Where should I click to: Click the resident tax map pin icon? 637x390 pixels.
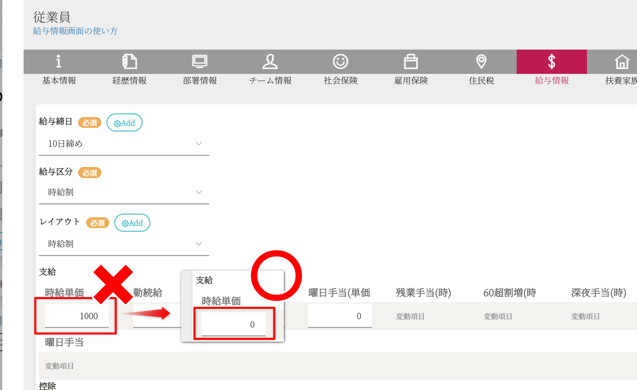click(481, 62)
